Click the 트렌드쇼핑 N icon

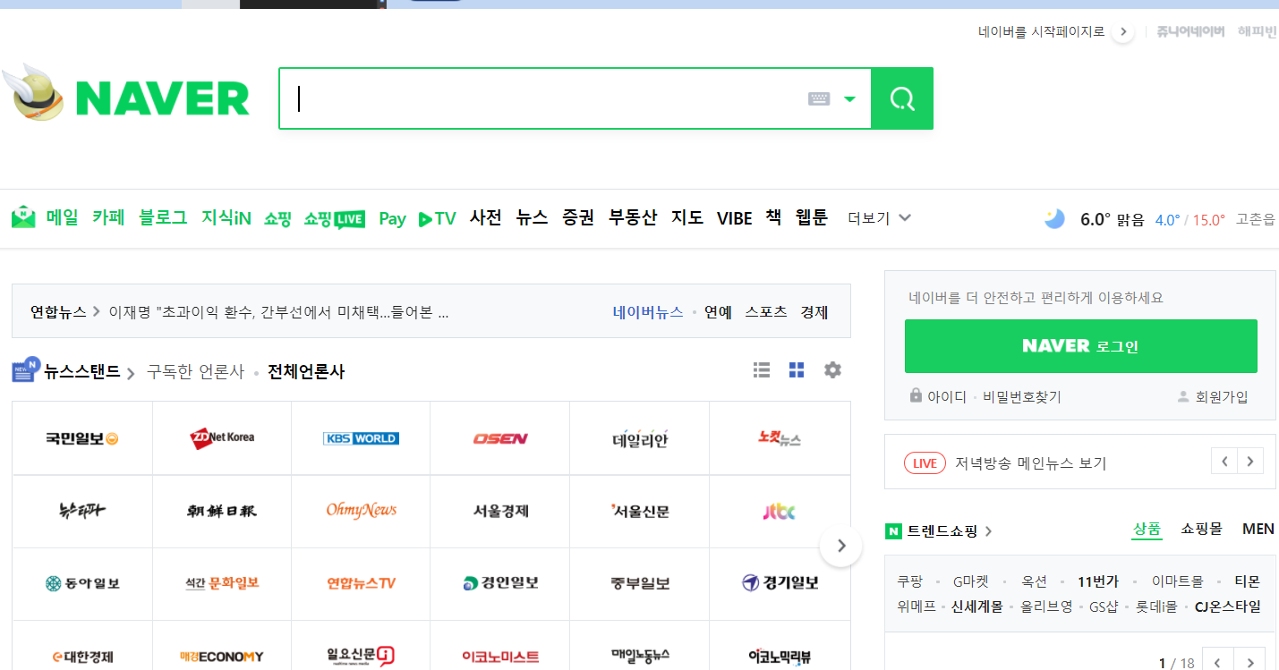pos(893,531)
